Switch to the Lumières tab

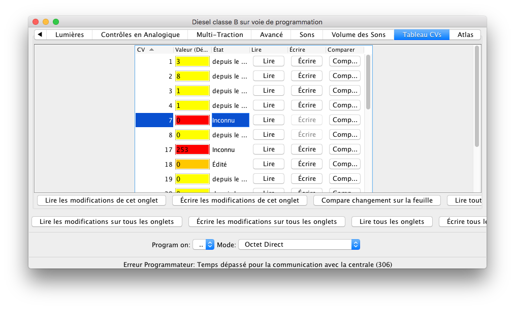coord(70,35)
